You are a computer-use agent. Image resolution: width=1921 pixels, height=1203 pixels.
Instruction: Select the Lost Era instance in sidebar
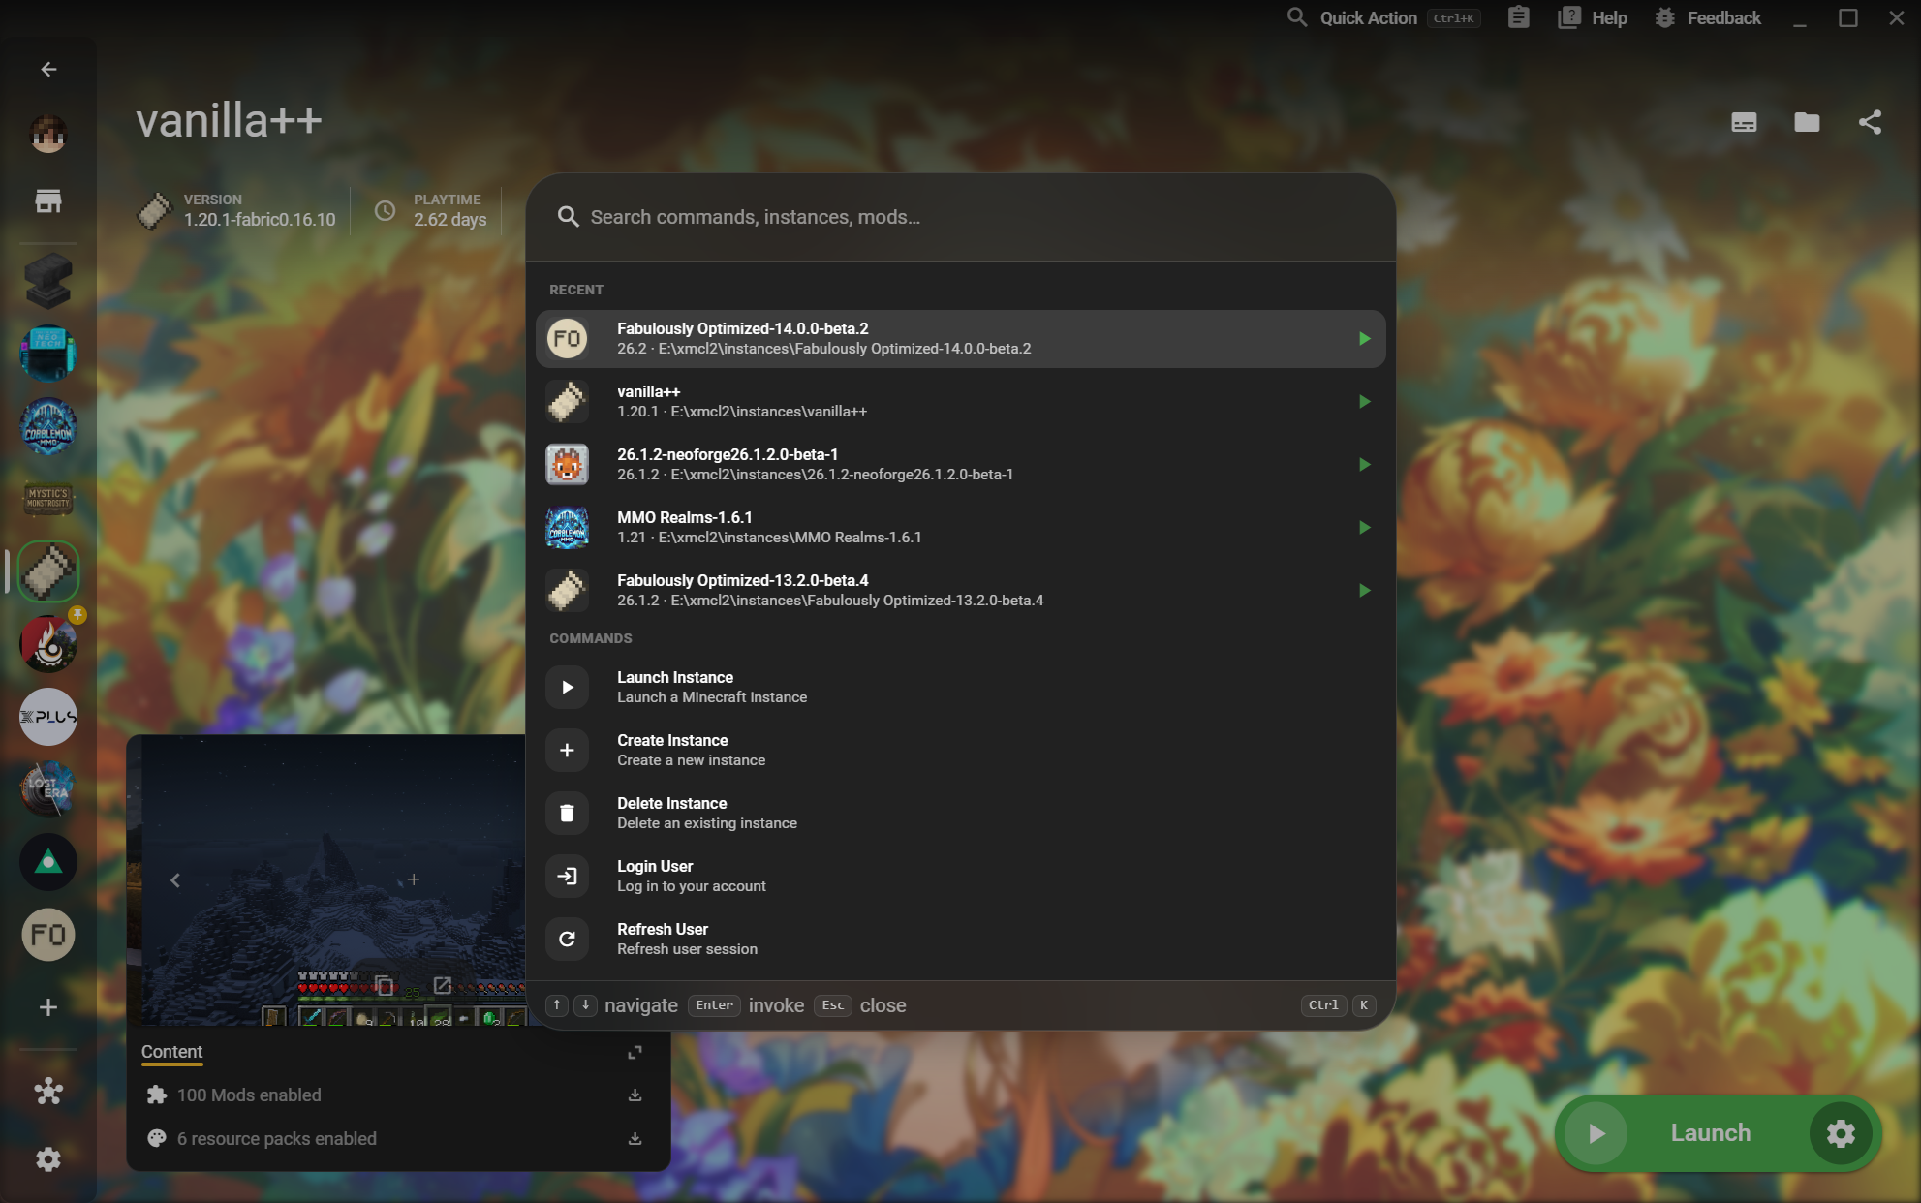[48, 789]
